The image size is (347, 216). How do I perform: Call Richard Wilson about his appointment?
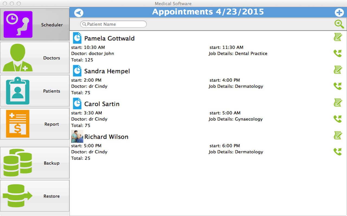[338, 151]
